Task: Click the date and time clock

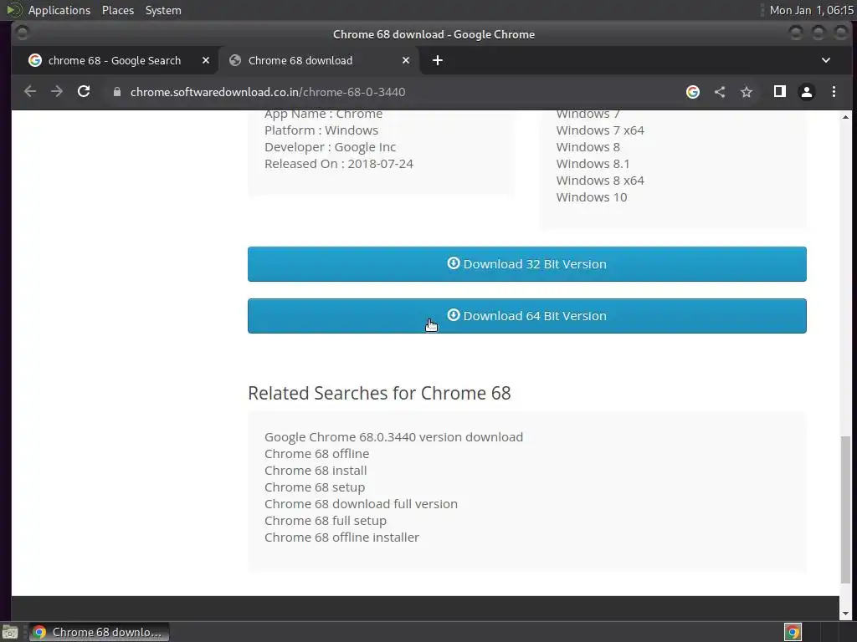Action: pos(811,10)
